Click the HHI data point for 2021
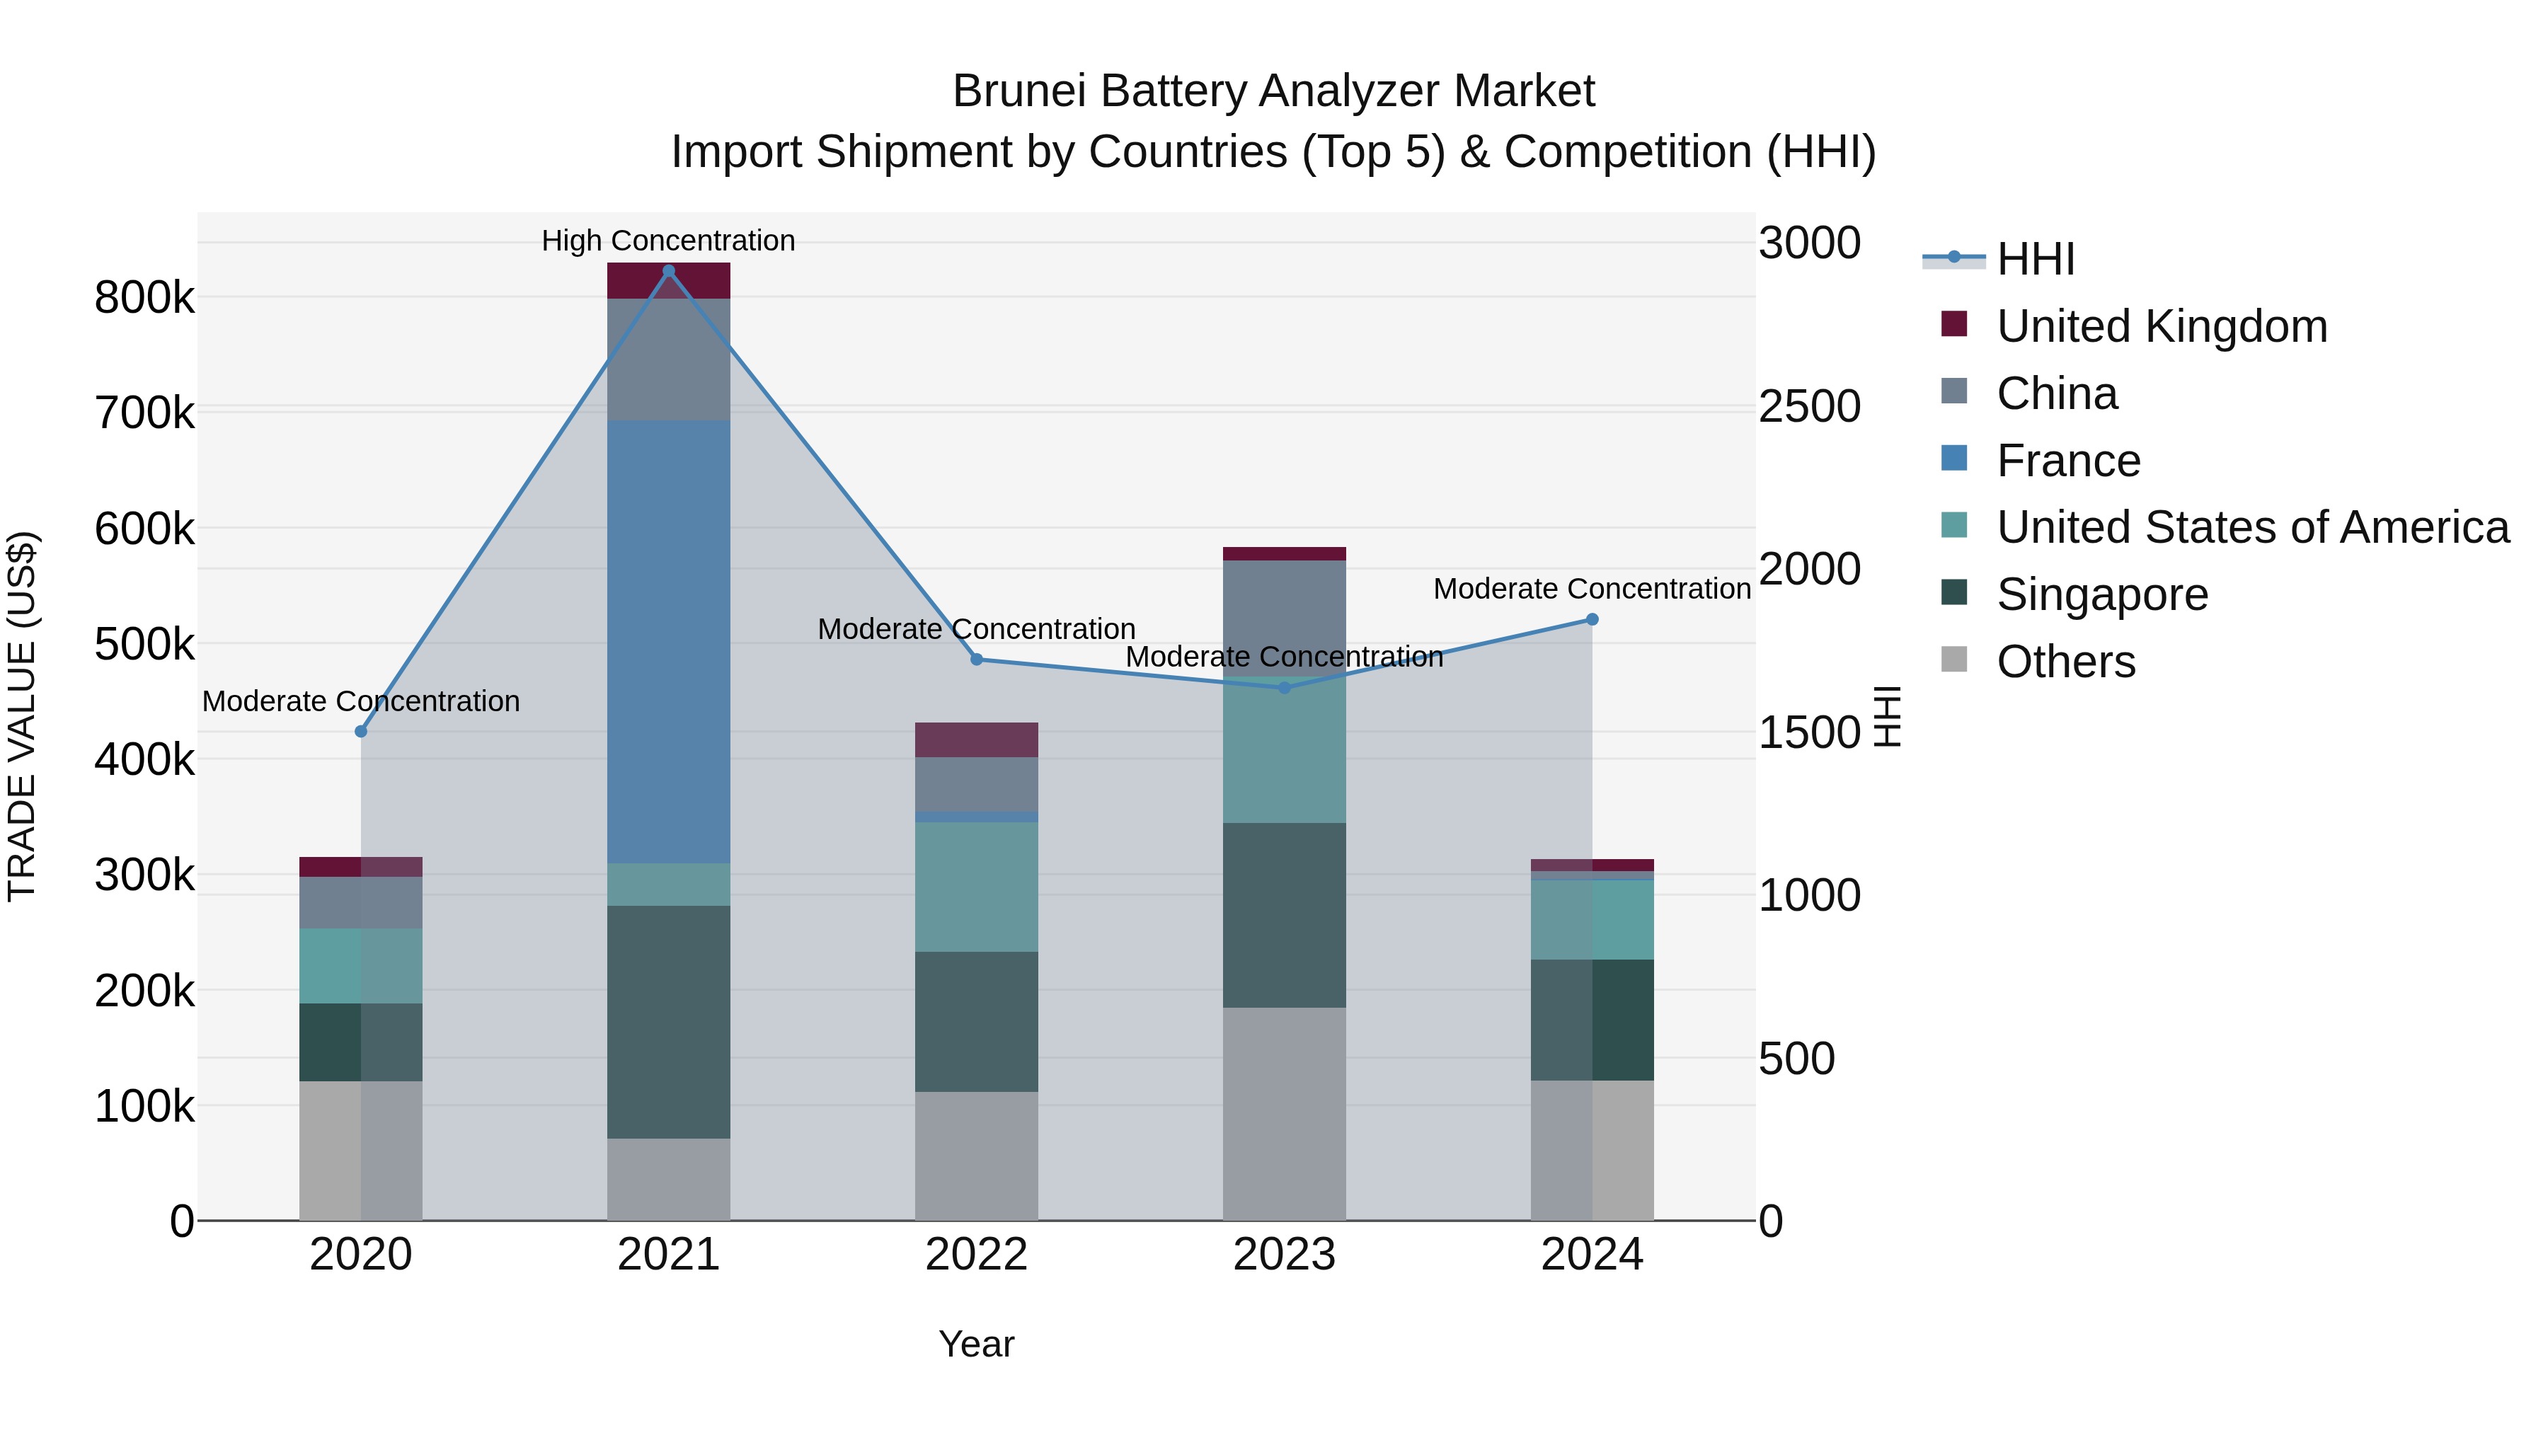Image resolution: width=2548 pixels, height=1433 pixels. click(669, 271)
